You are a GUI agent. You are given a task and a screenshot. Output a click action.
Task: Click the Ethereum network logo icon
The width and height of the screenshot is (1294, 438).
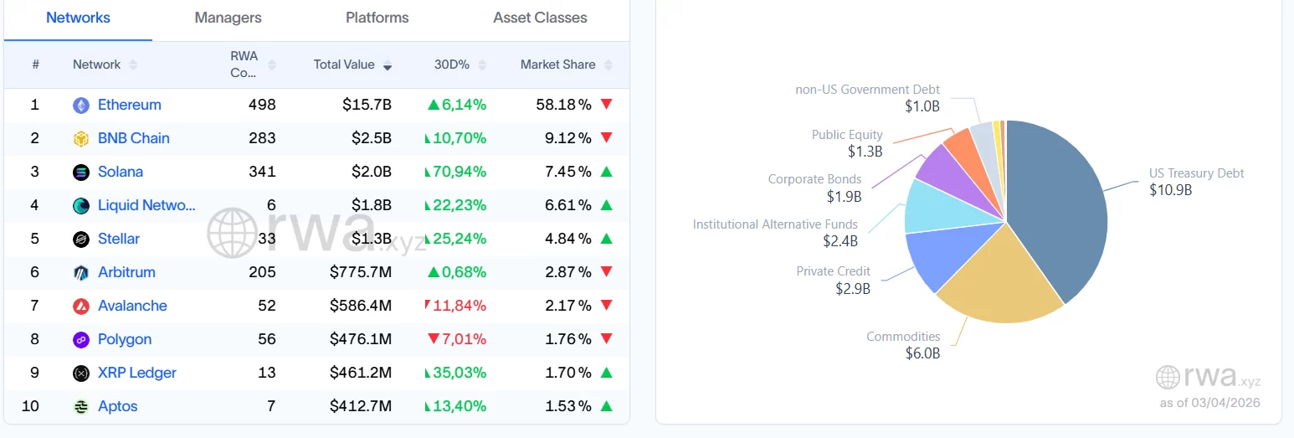81,106
